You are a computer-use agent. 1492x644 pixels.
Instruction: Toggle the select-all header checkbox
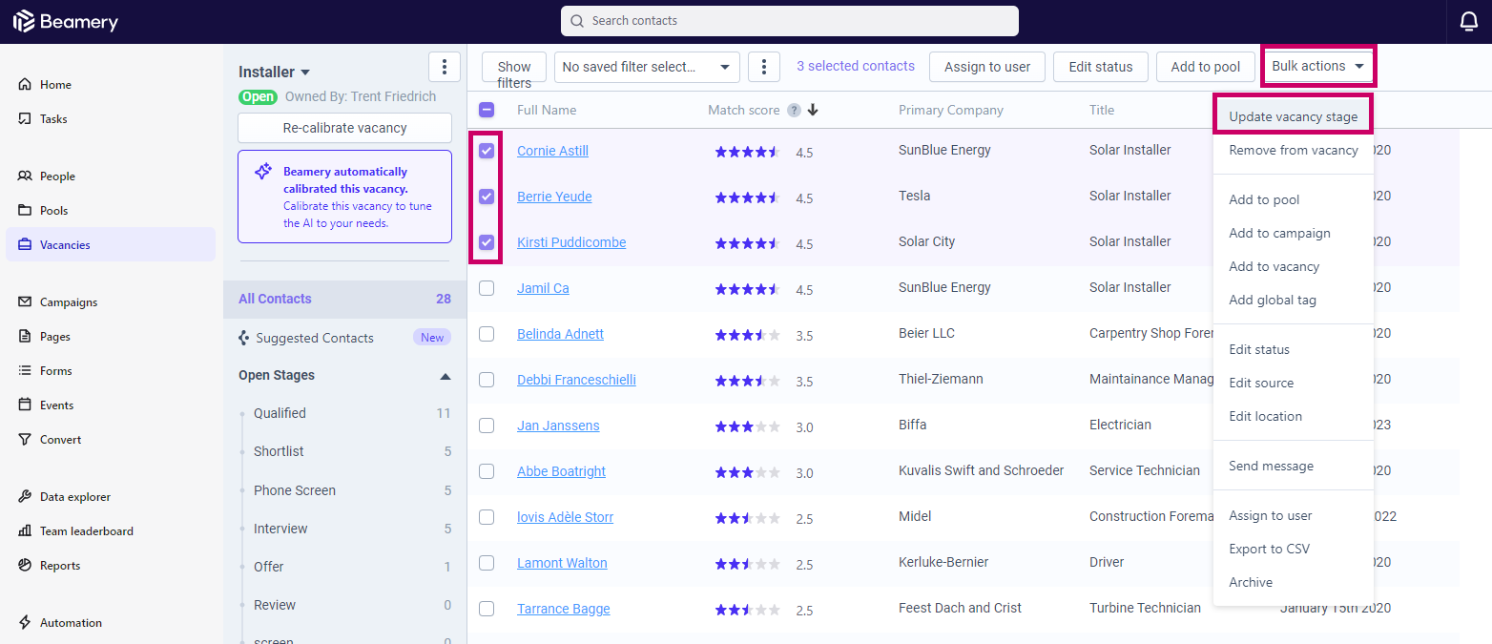[x=487, y=110]
